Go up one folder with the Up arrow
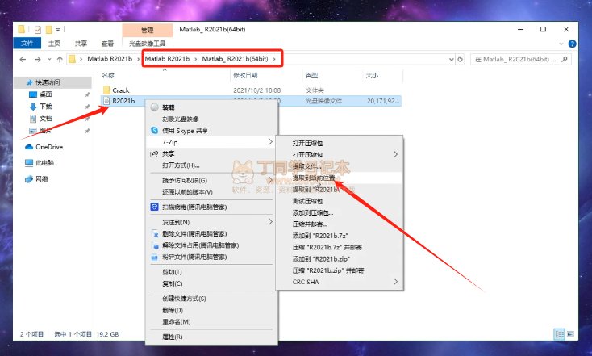Screen dimensions: 592x356 pyautogui.click(x=60, y=60)
